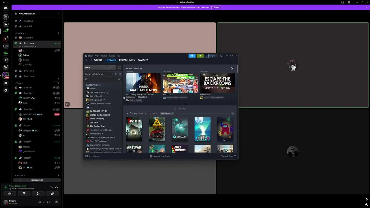This screenshot has width=370, height=208.
Task: Jump to NEW UNREADS in channel list
Action: coord(37,180)
